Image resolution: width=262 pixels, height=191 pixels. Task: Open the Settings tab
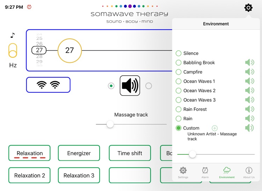click(183, 173)
